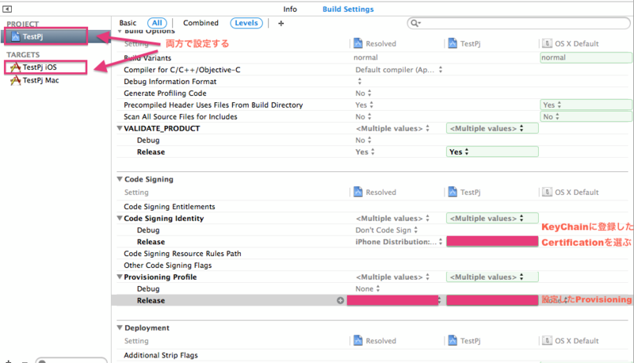Click OS X Default normal value field
The height and width of the screenshot is (363, 634).
[586, 58]
